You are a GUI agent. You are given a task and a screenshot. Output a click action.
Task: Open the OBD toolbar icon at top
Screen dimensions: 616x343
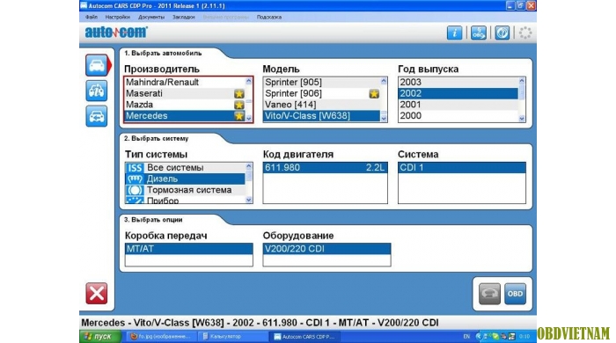[479, 33]
